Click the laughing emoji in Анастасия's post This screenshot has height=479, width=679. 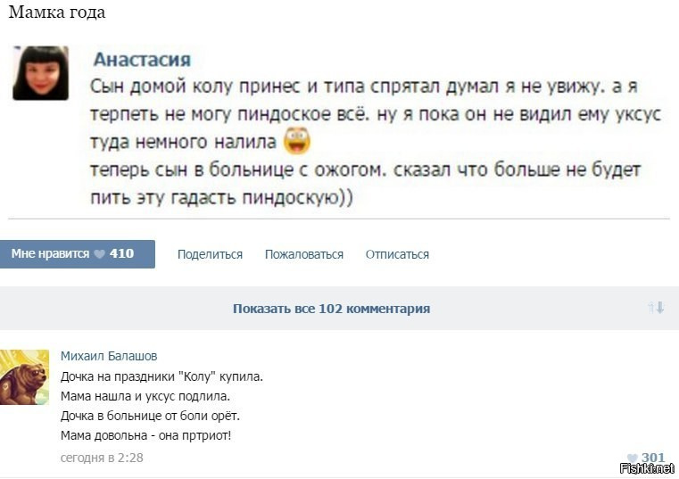[296, 141]
